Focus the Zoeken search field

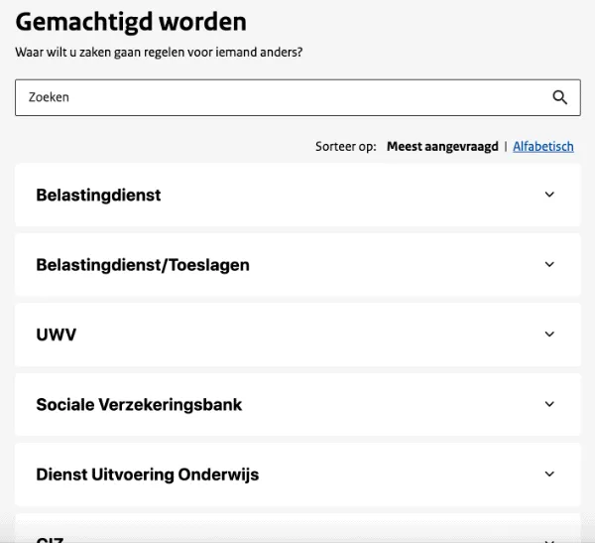(x=278, y=97)
